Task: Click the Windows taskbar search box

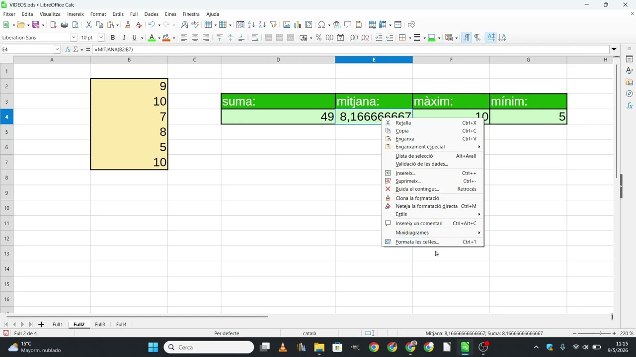Action: (x=209, y=347)
